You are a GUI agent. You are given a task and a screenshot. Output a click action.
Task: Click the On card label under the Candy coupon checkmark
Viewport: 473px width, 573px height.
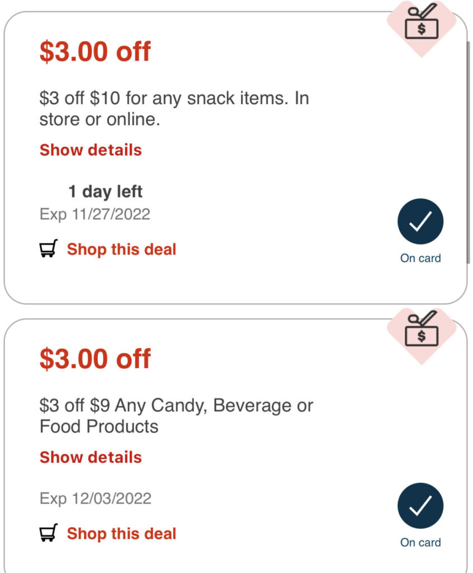tap(420, 543)
